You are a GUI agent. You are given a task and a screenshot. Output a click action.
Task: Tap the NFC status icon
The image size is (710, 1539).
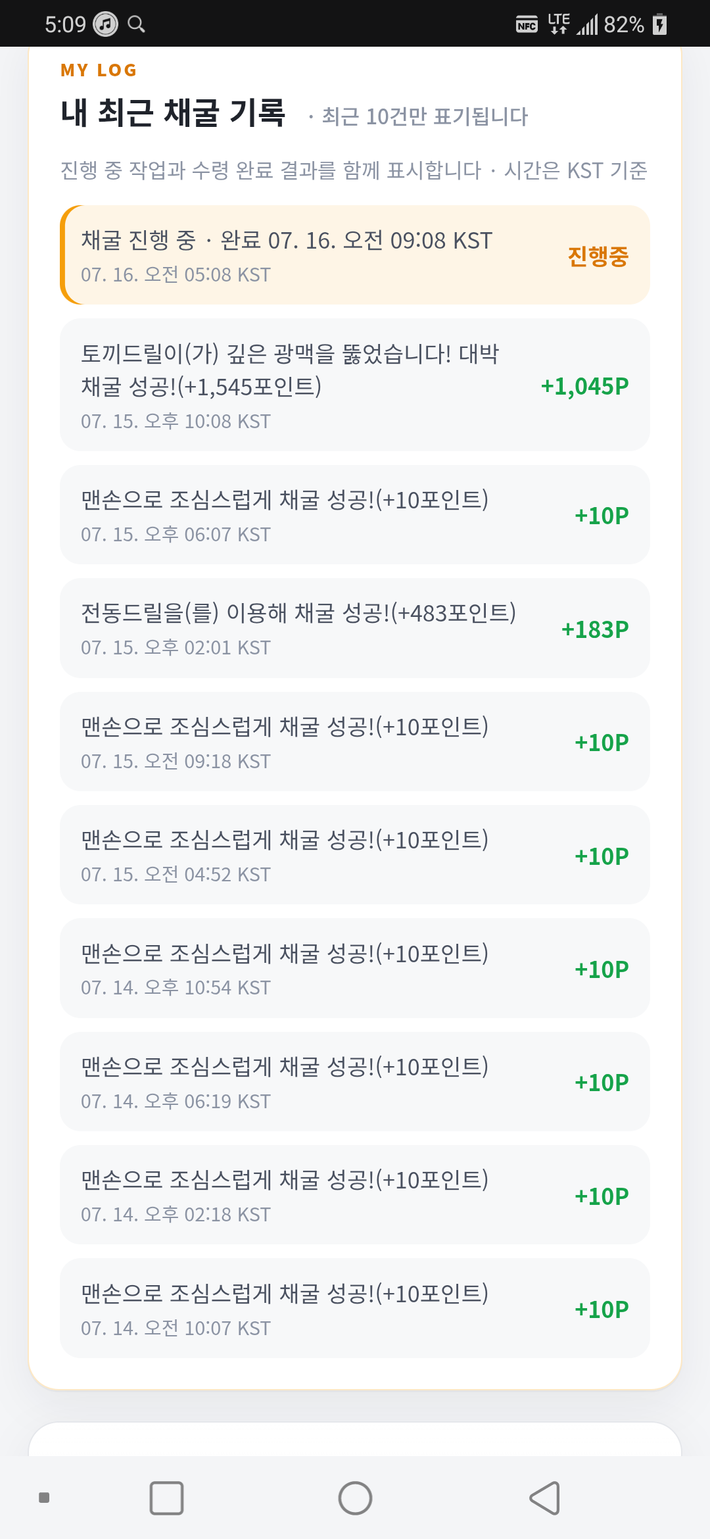(x=527, y=24)
